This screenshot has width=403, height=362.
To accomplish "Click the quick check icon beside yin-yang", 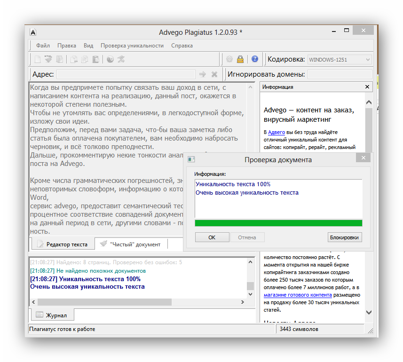I will [121, 59].
